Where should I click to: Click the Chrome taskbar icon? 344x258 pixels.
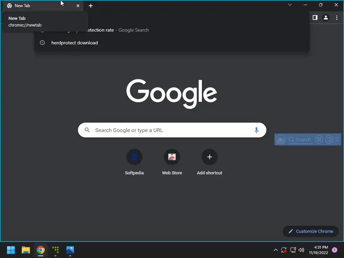pyautogui.click(x=41, y=250)
